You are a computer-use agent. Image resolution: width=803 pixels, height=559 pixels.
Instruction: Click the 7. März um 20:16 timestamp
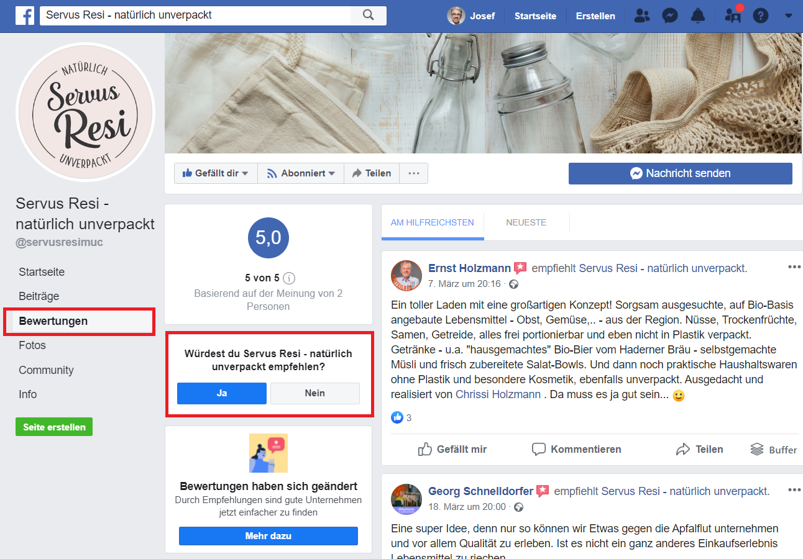click(x=464, y=284)
